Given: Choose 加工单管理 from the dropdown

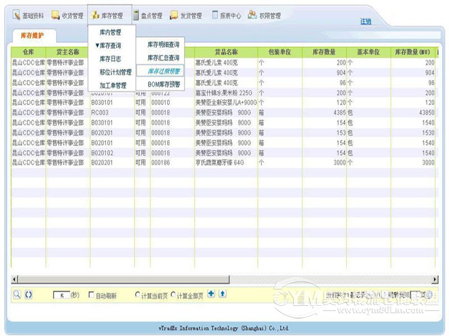Looking at the screenshot, I should pyautogui.click(x=113, y=85).
